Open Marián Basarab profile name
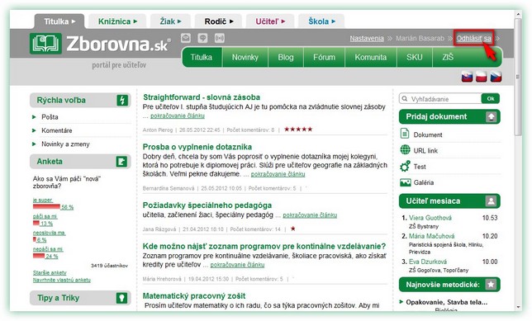The image size is (532, 321). [x=420, y=38]
